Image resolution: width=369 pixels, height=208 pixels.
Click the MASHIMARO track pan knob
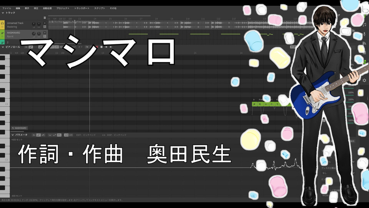[x=39, y=34]
